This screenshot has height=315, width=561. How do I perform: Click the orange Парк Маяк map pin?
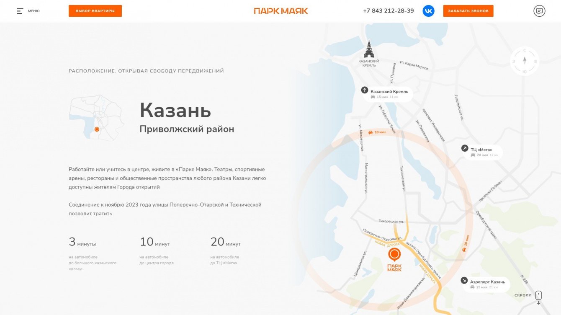click(394, 254)
